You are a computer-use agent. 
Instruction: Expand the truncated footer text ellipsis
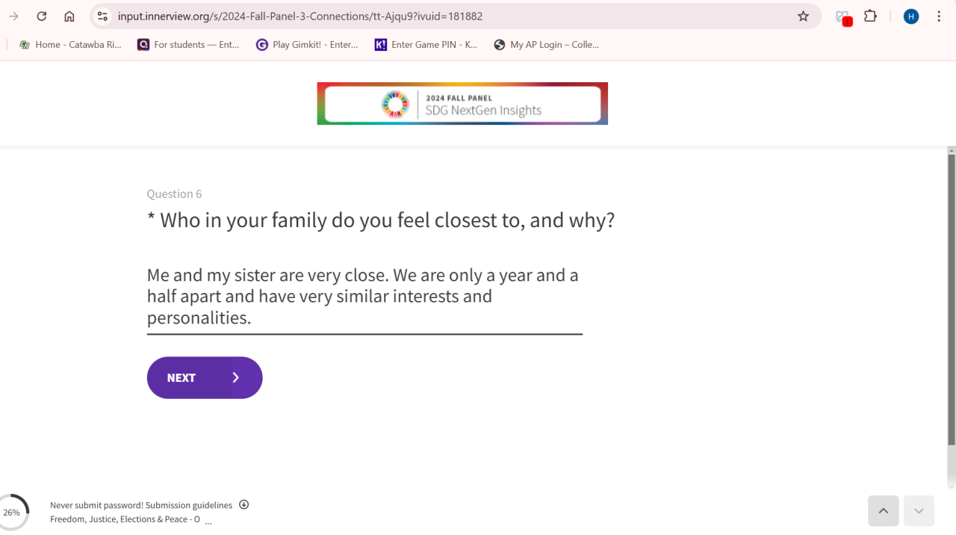pos(208,521)
